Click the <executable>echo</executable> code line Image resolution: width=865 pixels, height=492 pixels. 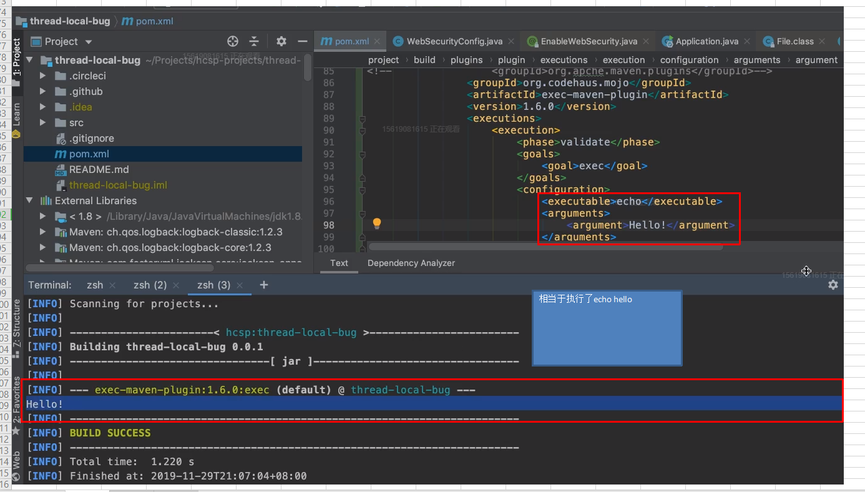tap(632, 201)
